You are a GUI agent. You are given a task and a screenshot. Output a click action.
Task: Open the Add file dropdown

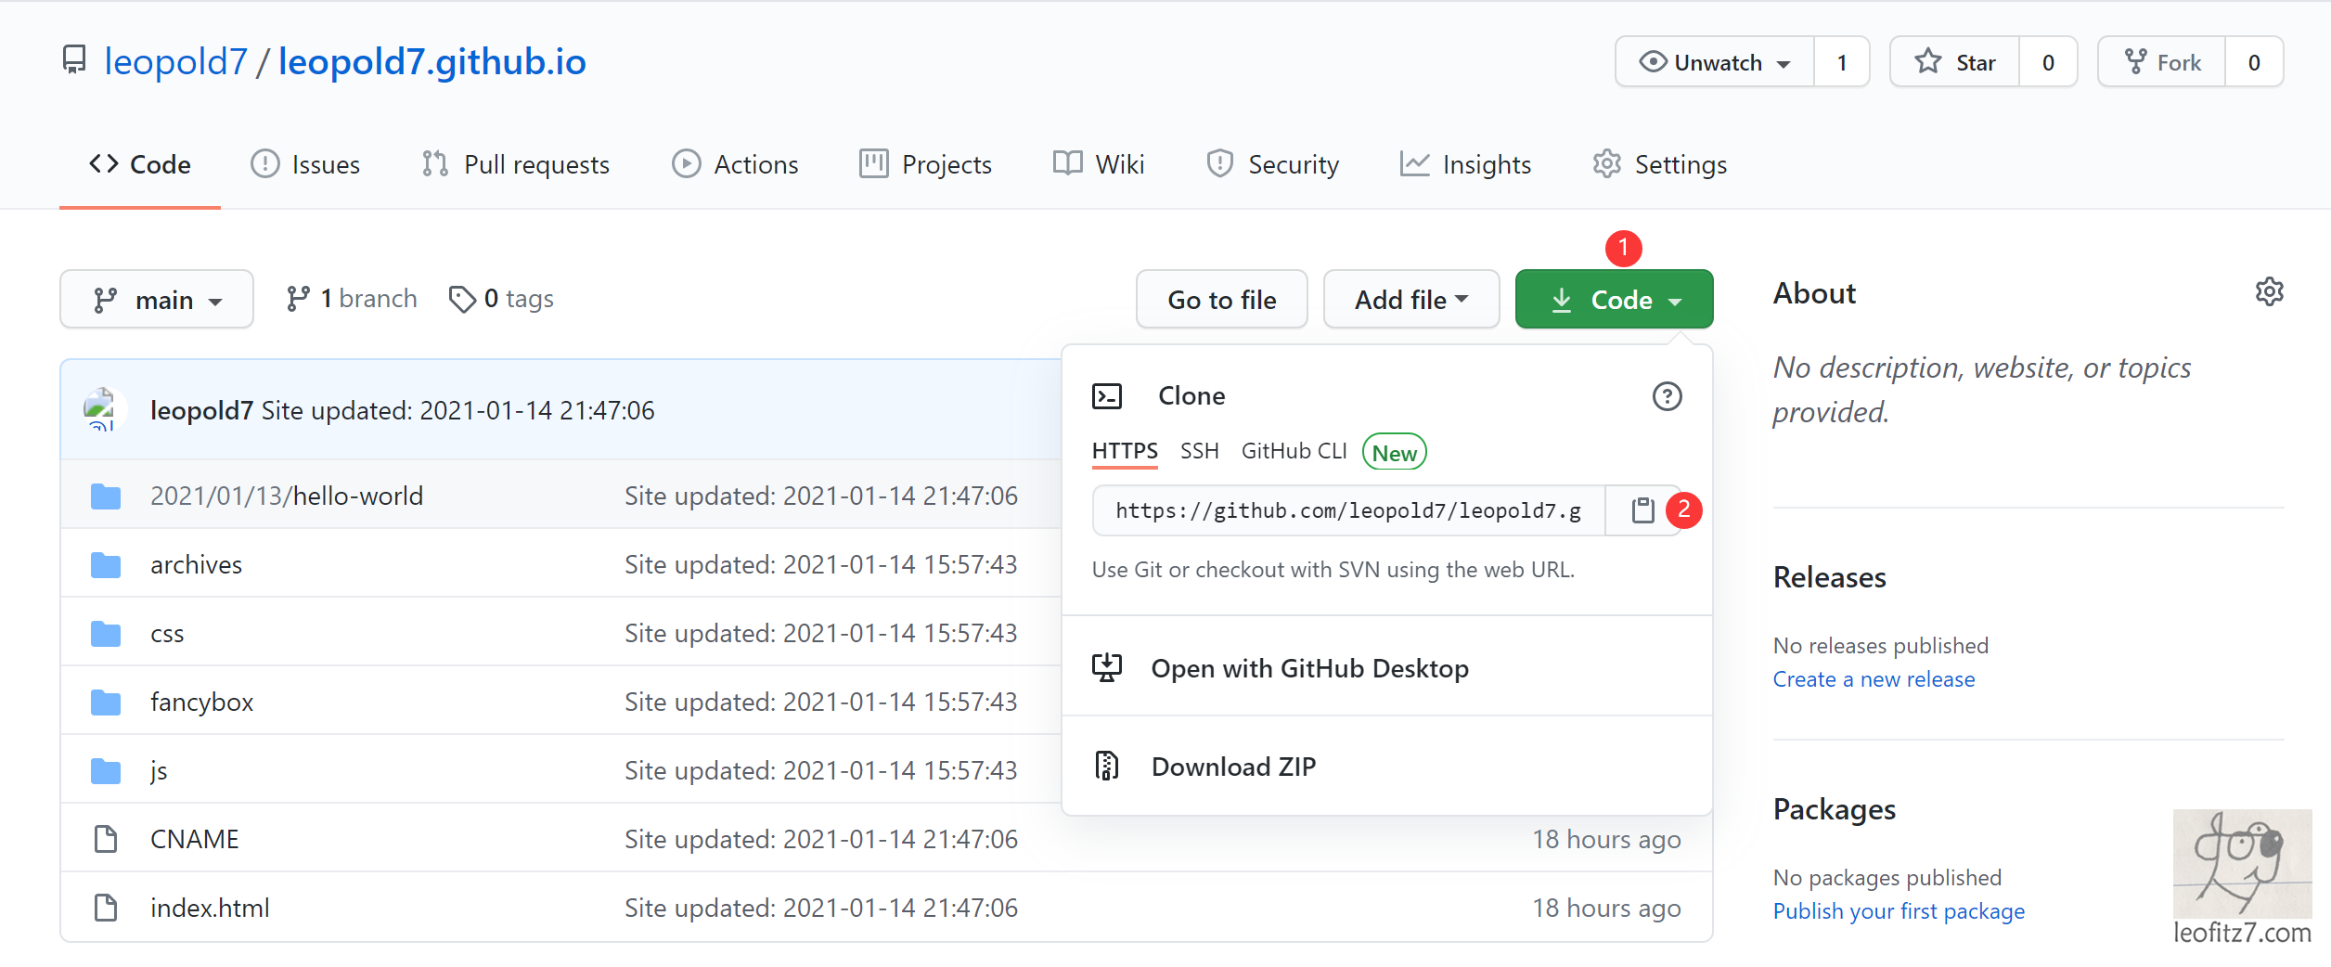(1410, 300)
